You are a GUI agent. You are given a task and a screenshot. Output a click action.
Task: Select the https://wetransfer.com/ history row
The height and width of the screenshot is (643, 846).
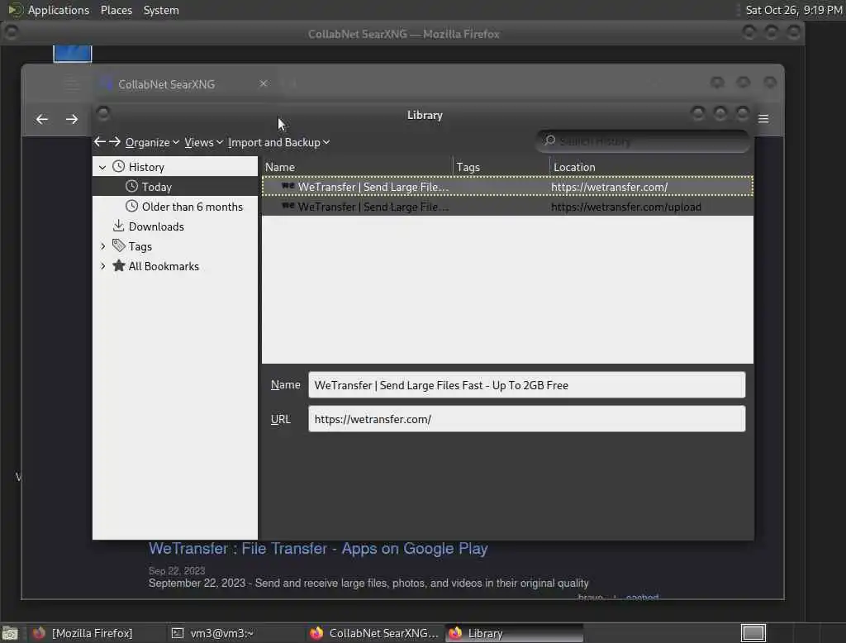(x=507, y=187)
